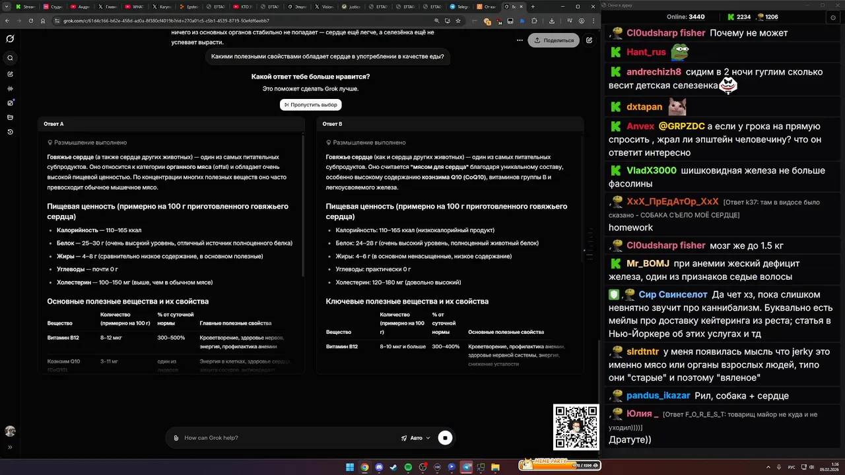The width and height of the screenshot is (845, 475).
Task: Click the Поделиться share button
Action: pos(554,40)
